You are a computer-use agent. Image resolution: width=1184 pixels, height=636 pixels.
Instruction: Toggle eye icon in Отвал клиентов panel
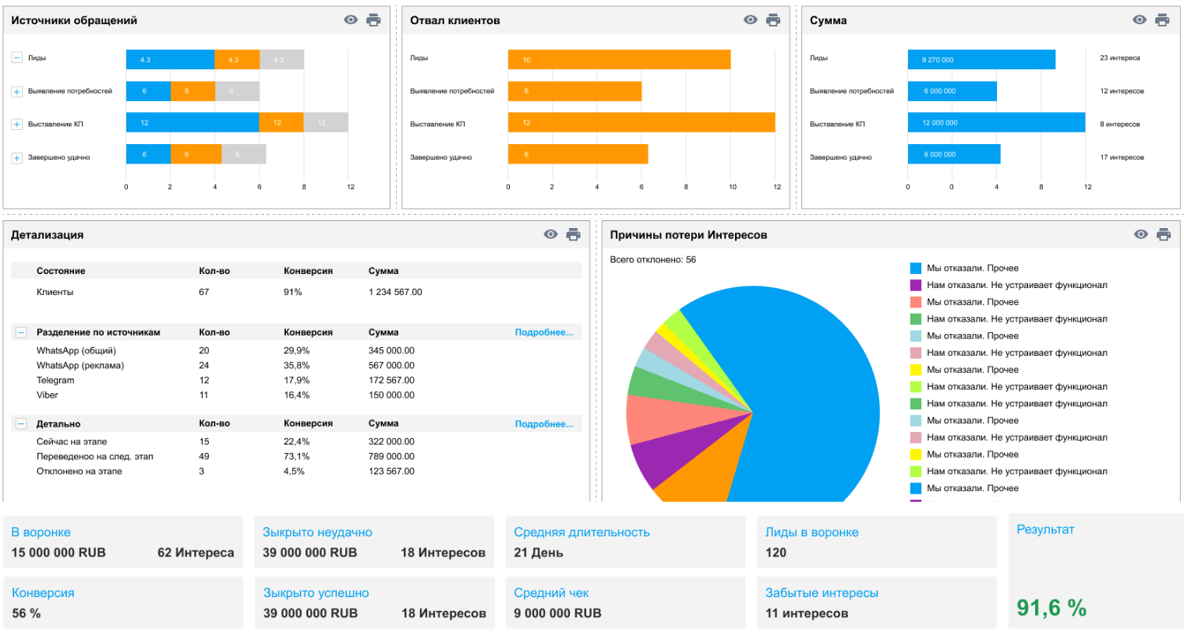(750, 20)
